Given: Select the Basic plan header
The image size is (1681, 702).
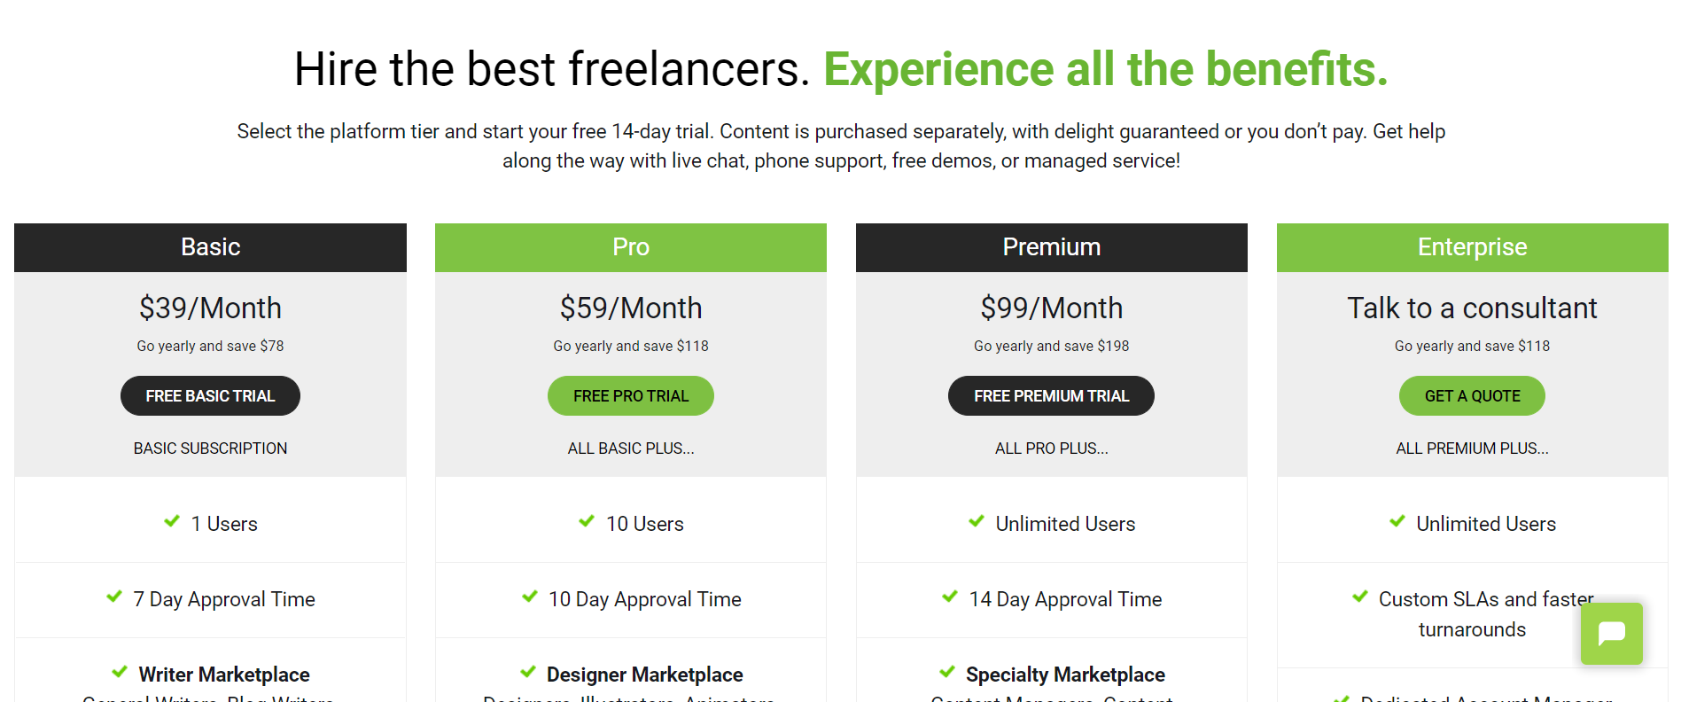Looking at the screenshot, I should click(210, 247).
